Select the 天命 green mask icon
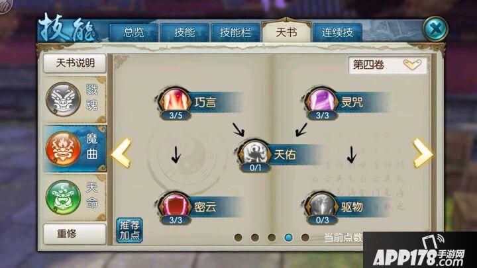 64,197
